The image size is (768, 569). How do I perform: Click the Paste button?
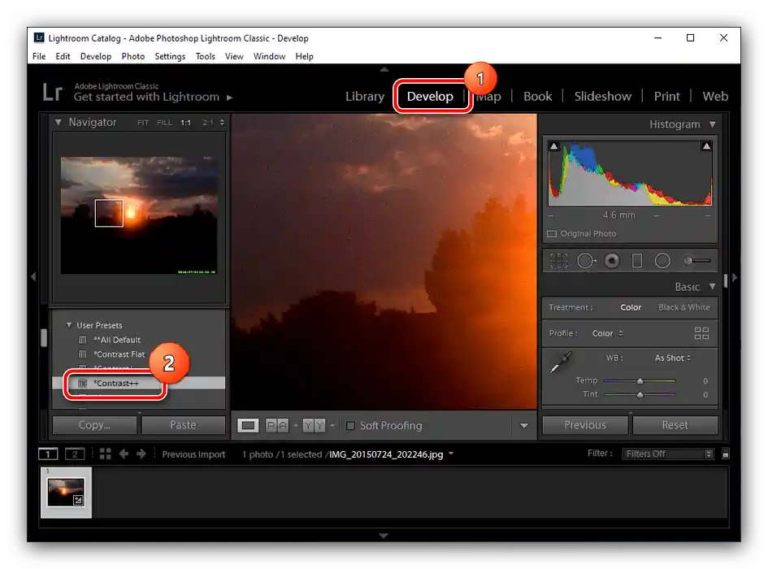(x=183, y=425)
